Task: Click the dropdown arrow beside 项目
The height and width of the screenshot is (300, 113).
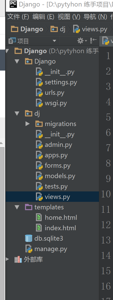Action: tap(54, 41)
